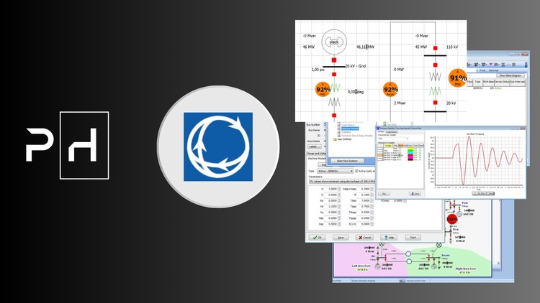
Task: Click the generator symbol under bus Six
Action: [x=377, y=266]
